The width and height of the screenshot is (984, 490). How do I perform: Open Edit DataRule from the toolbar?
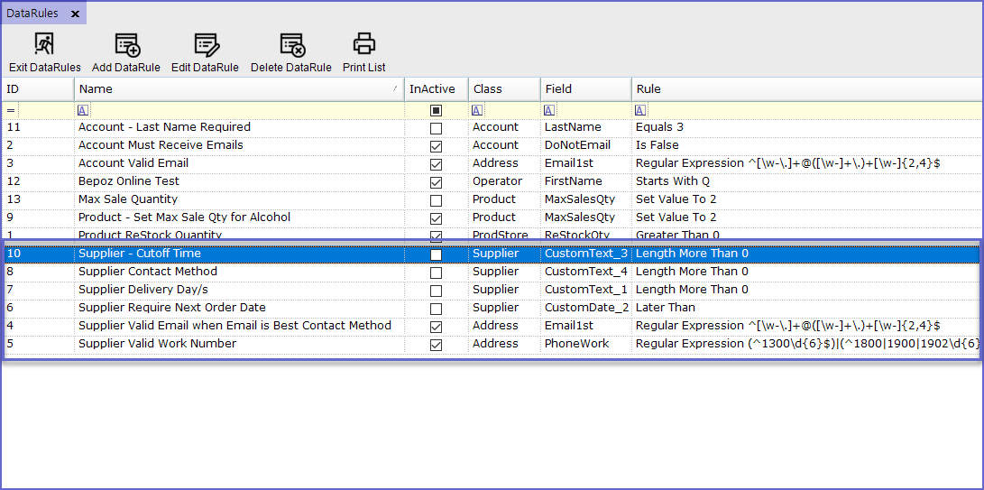coord(206,43)
